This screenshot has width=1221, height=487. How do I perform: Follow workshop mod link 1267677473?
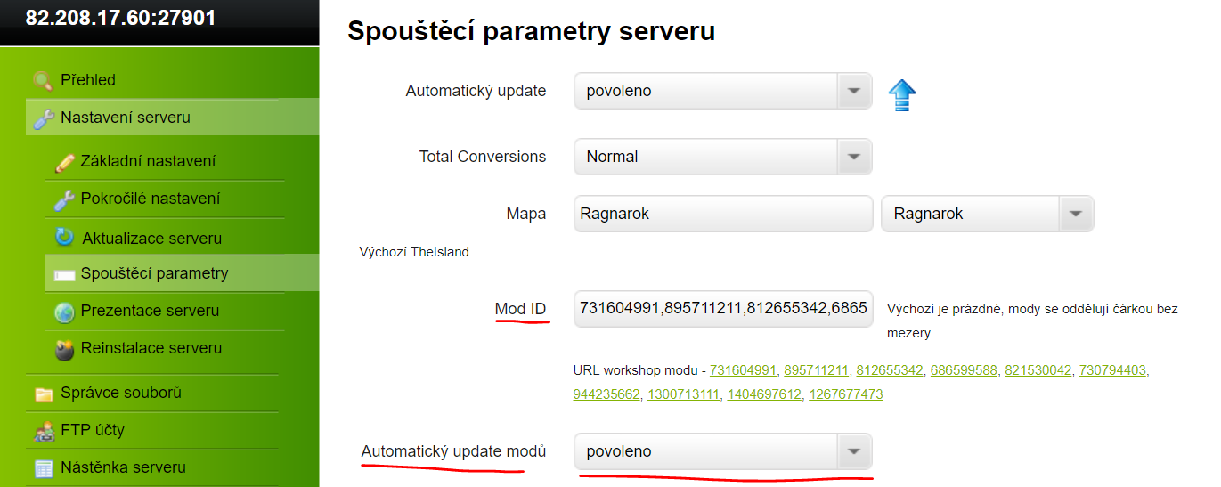844,394
